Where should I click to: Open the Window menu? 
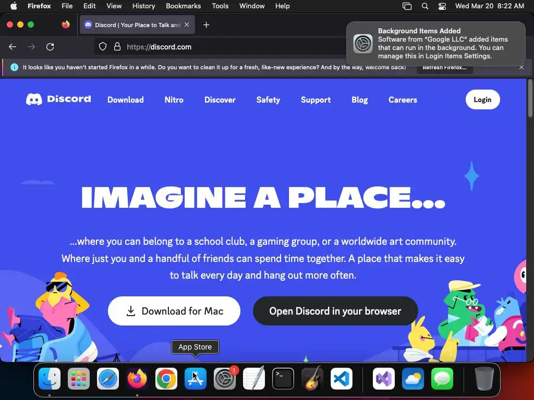point(252,6)
